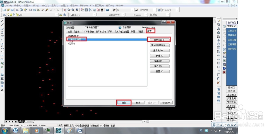279x134 pixels.
Task: Open the 随颜色 plot style dropdown
Action: pos(159,15)
